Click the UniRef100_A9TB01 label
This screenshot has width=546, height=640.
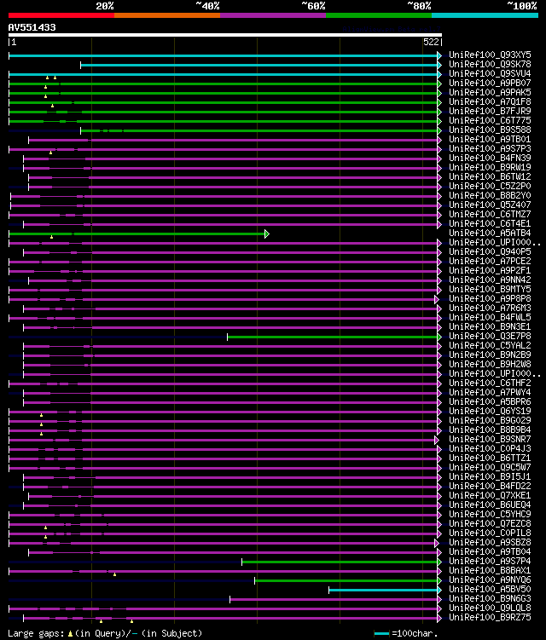(x=490, y=139)
